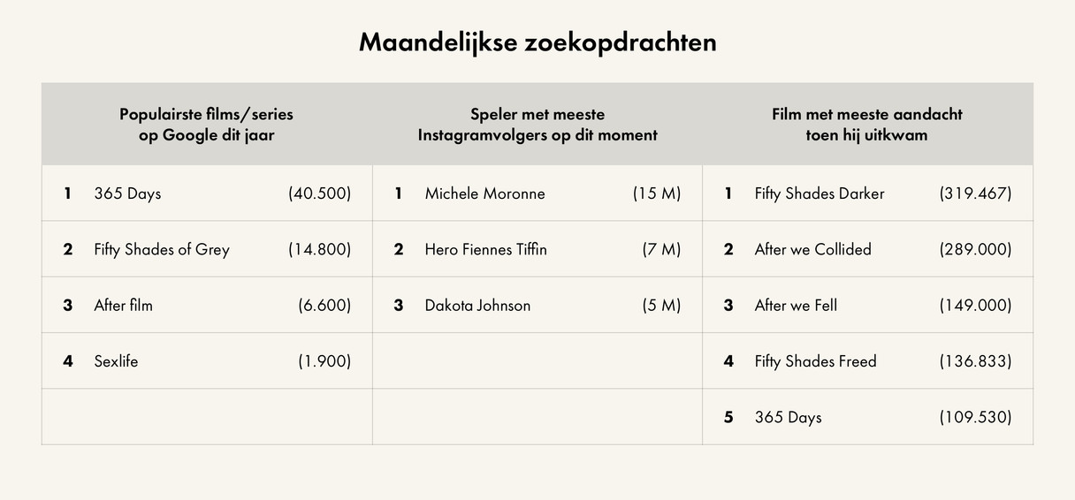
Task: Select the 'After we Fell' entry
Action: (x=796, y=306)
